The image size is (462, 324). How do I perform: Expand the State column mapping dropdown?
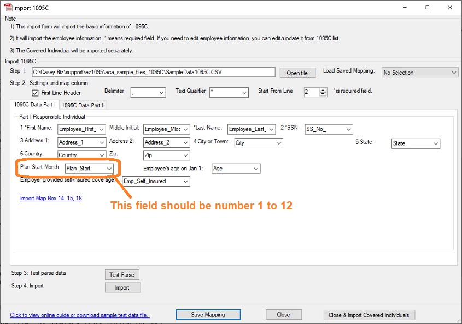(x=416, y=143)
